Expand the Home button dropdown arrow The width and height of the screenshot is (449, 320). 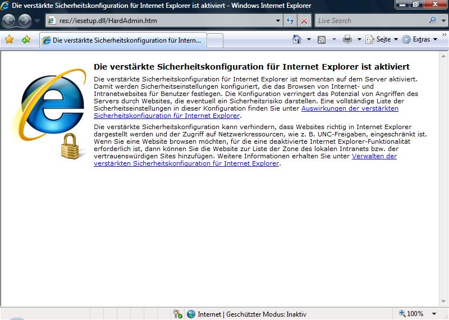pyautogui.click(x=309, y=39)
